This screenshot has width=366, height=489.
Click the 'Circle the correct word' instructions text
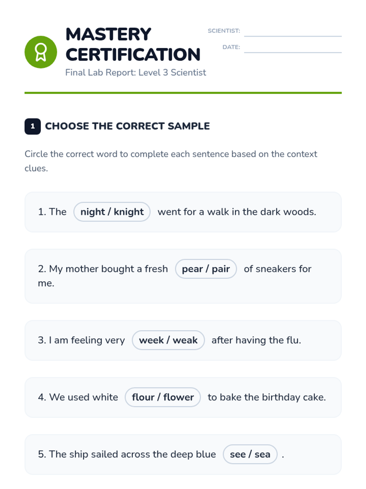coord(171,161)
